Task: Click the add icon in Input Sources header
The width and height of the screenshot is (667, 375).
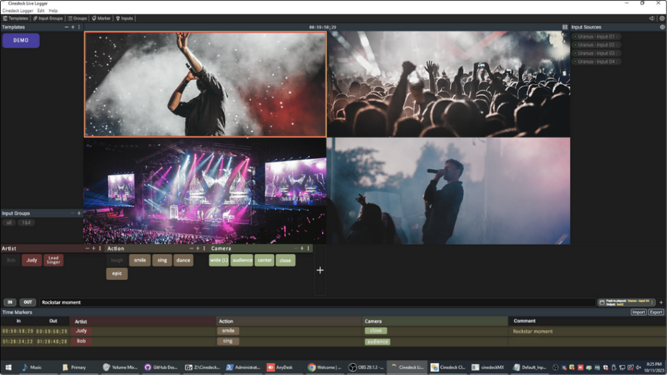Action: (x=662, y=27)
